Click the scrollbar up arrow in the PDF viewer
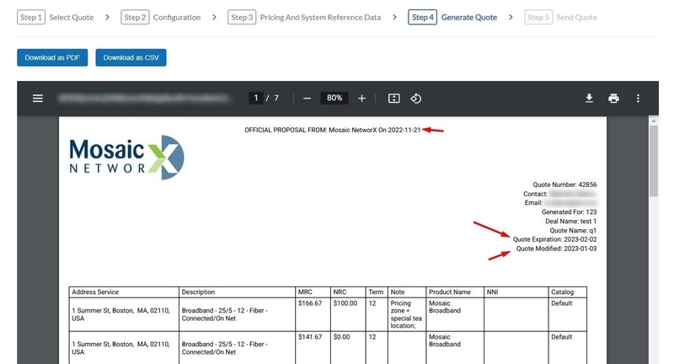The width and height of the screenshot is (674, 364). tap(653, 121)
